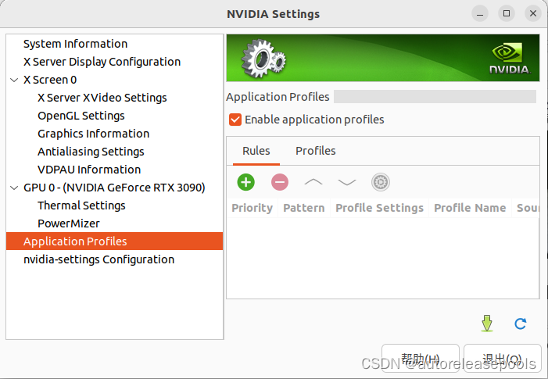Sort by Profile Settings column header
548x379 pixels.
click(380, 208)
